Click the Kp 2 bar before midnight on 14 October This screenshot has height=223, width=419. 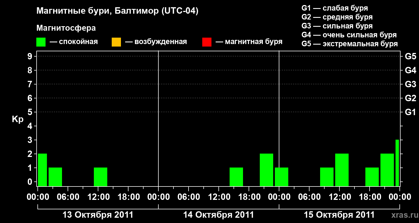(266, 170)
